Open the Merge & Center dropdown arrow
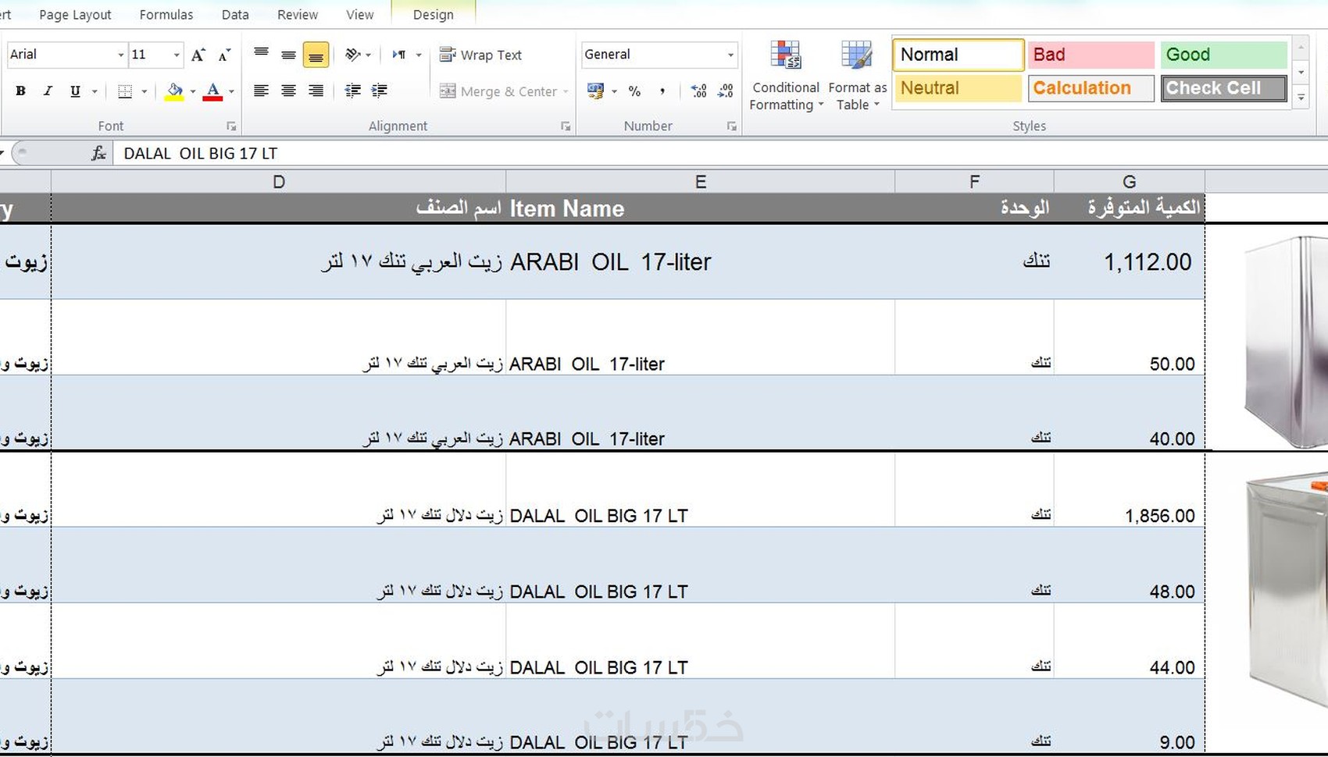Viewport: 1328px width, 757px height. tap(566, 91)
